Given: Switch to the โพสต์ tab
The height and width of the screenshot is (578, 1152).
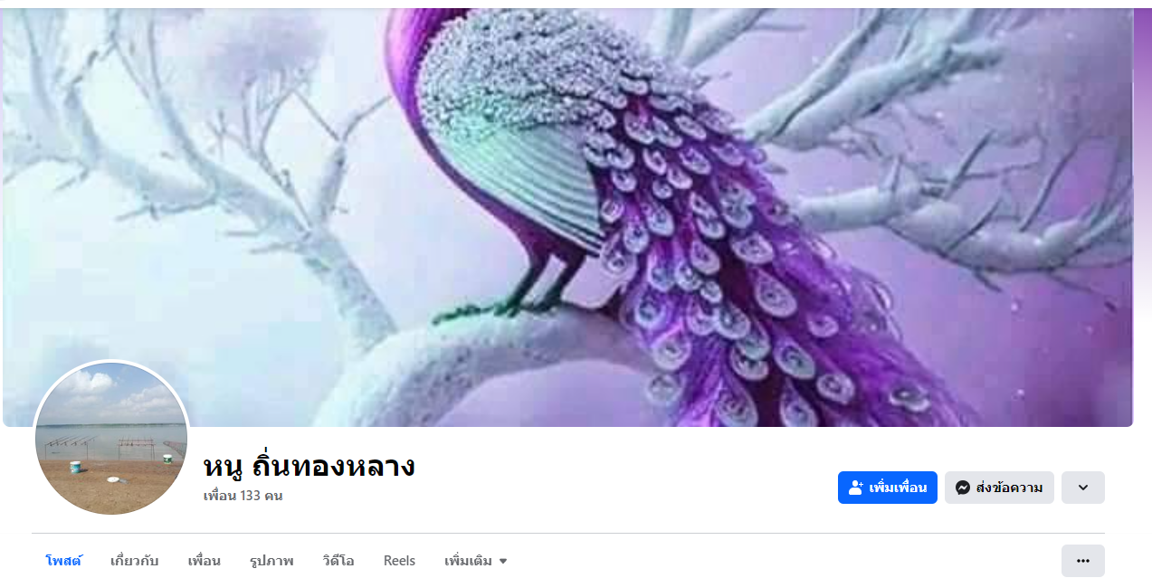Looking at the screenshot, I should tap(63, 561).
